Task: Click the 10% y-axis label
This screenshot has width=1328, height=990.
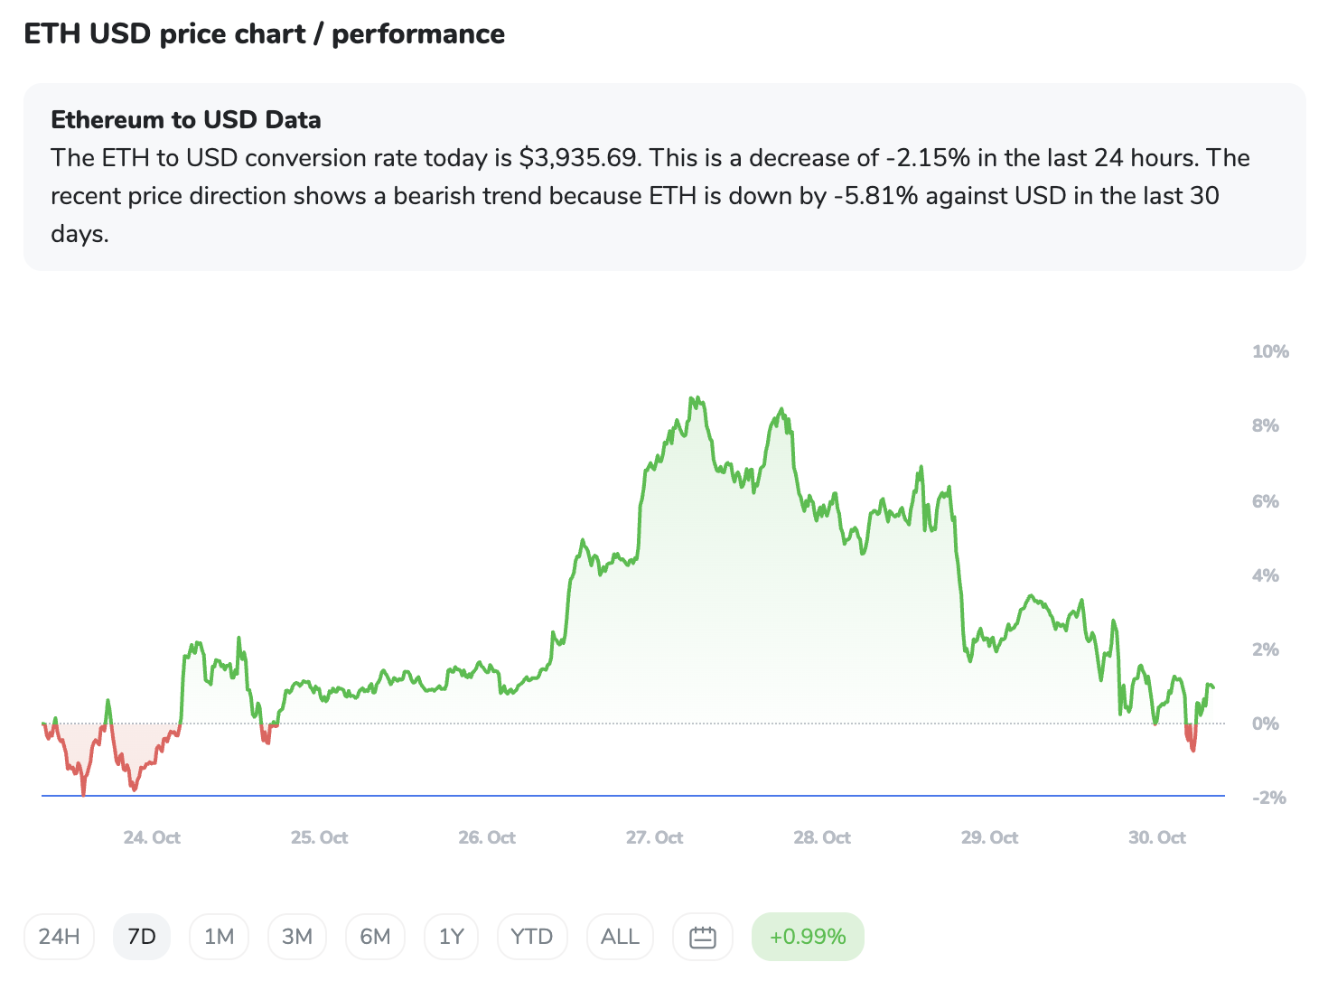Action: point(1270,352)
